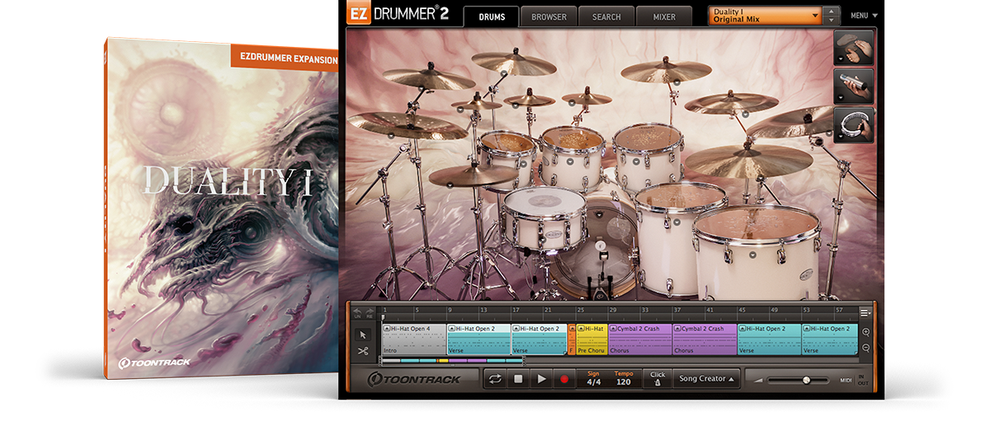990x426 pixels.
Task: Select the hand claps percussion thumbnail
Action: point(854,47)
